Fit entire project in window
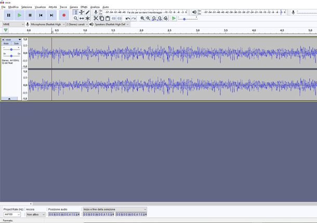Image resolution: width=317 pixels, height=223 pixels. pos(160,18)
